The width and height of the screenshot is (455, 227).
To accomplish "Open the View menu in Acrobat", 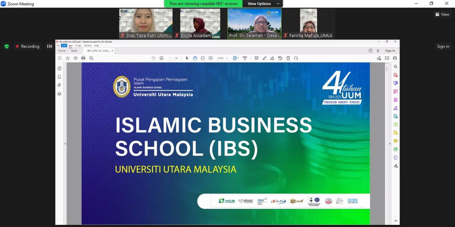I will point(70,46).
